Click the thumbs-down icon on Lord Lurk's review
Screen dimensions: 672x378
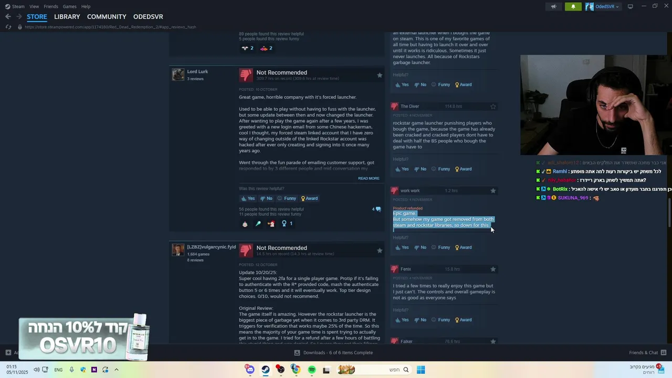pos(246,75)
